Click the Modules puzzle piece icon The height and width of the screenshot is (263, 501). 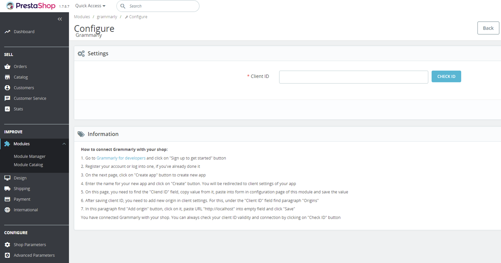click(7, 144)
